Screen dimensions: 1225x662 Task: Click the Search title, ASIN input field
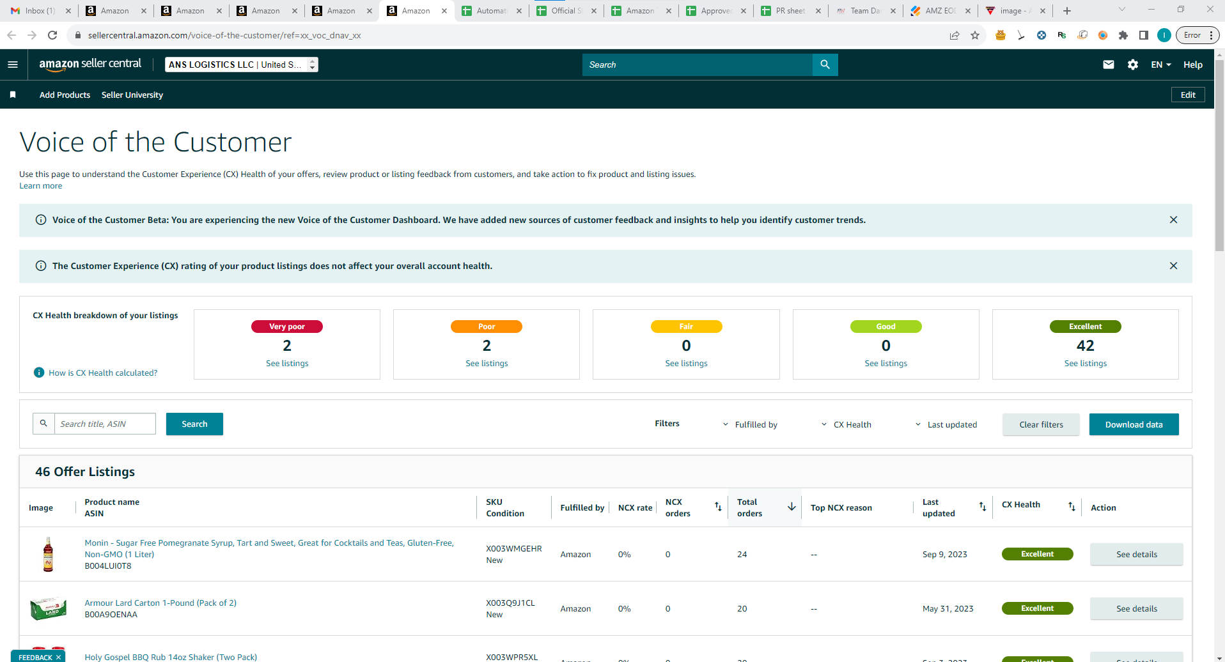105,424
